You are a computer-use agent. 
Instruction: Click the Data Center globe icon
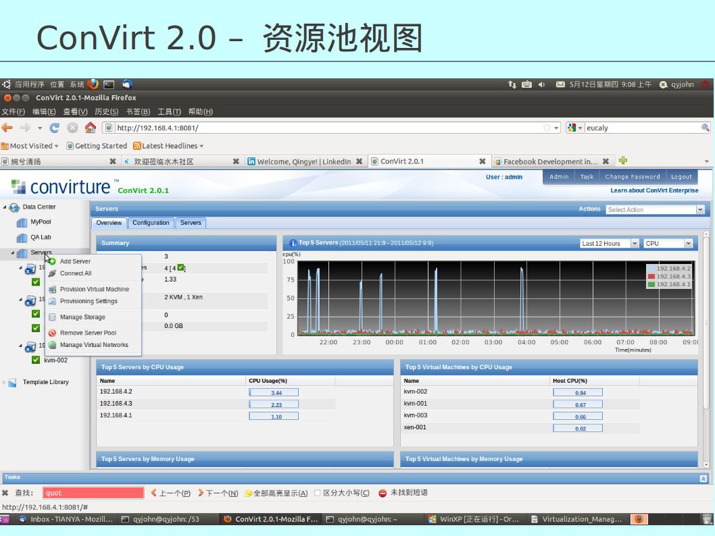(14, 207)
